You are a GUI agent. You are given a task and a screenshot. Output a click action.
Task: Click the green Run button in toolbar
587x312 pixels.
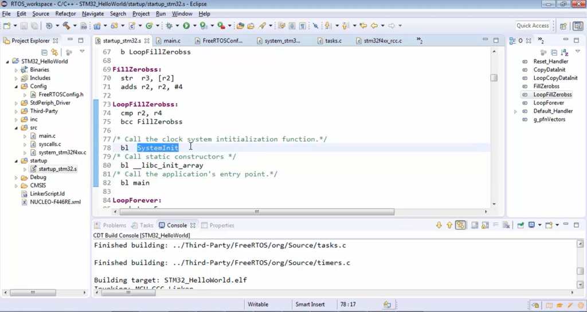[x=186, y=26]
